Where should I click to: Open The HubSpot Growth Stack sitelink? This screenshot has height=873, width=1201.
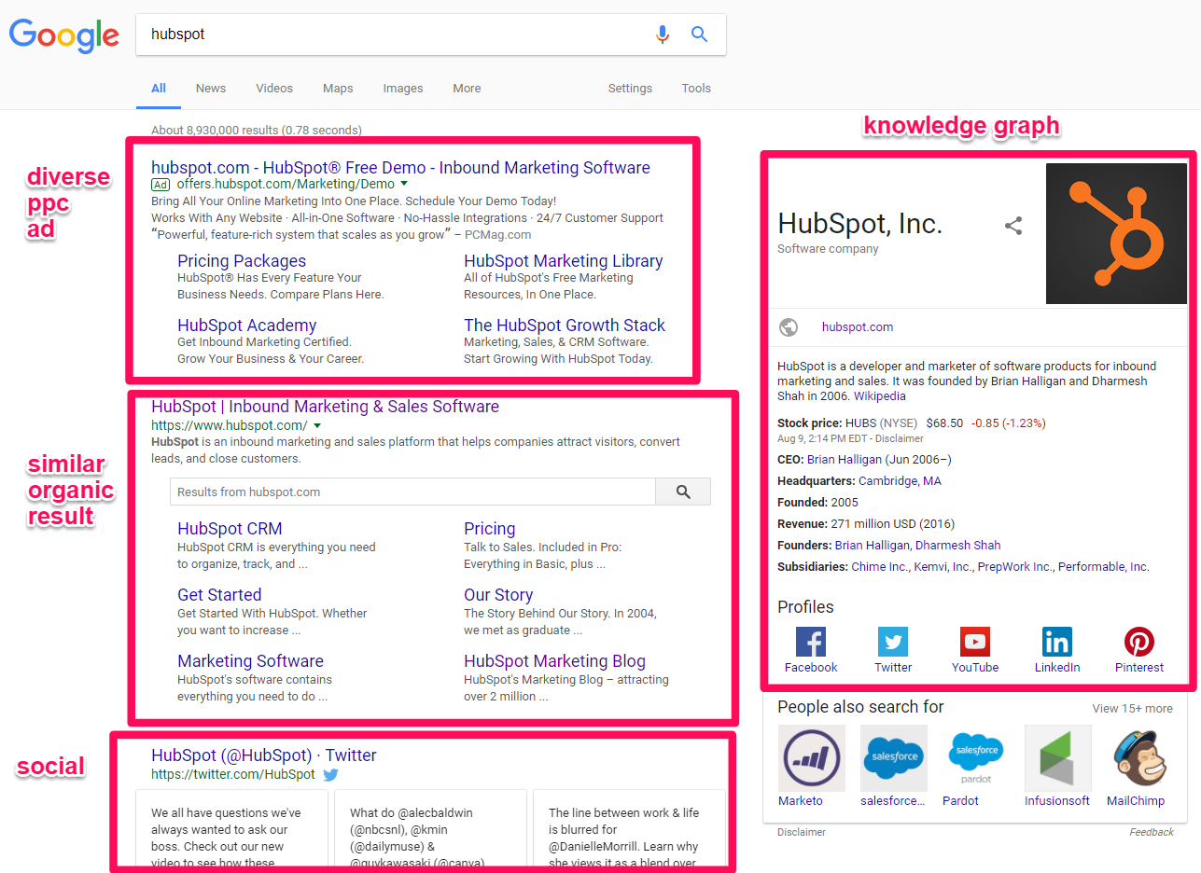pyautogui.click(x=565, y=326)
